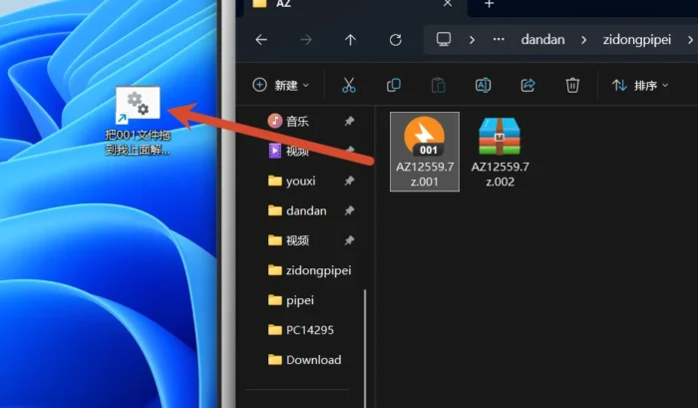
Task: Click the Share icon in toolbar
Action: pos(527,85)
